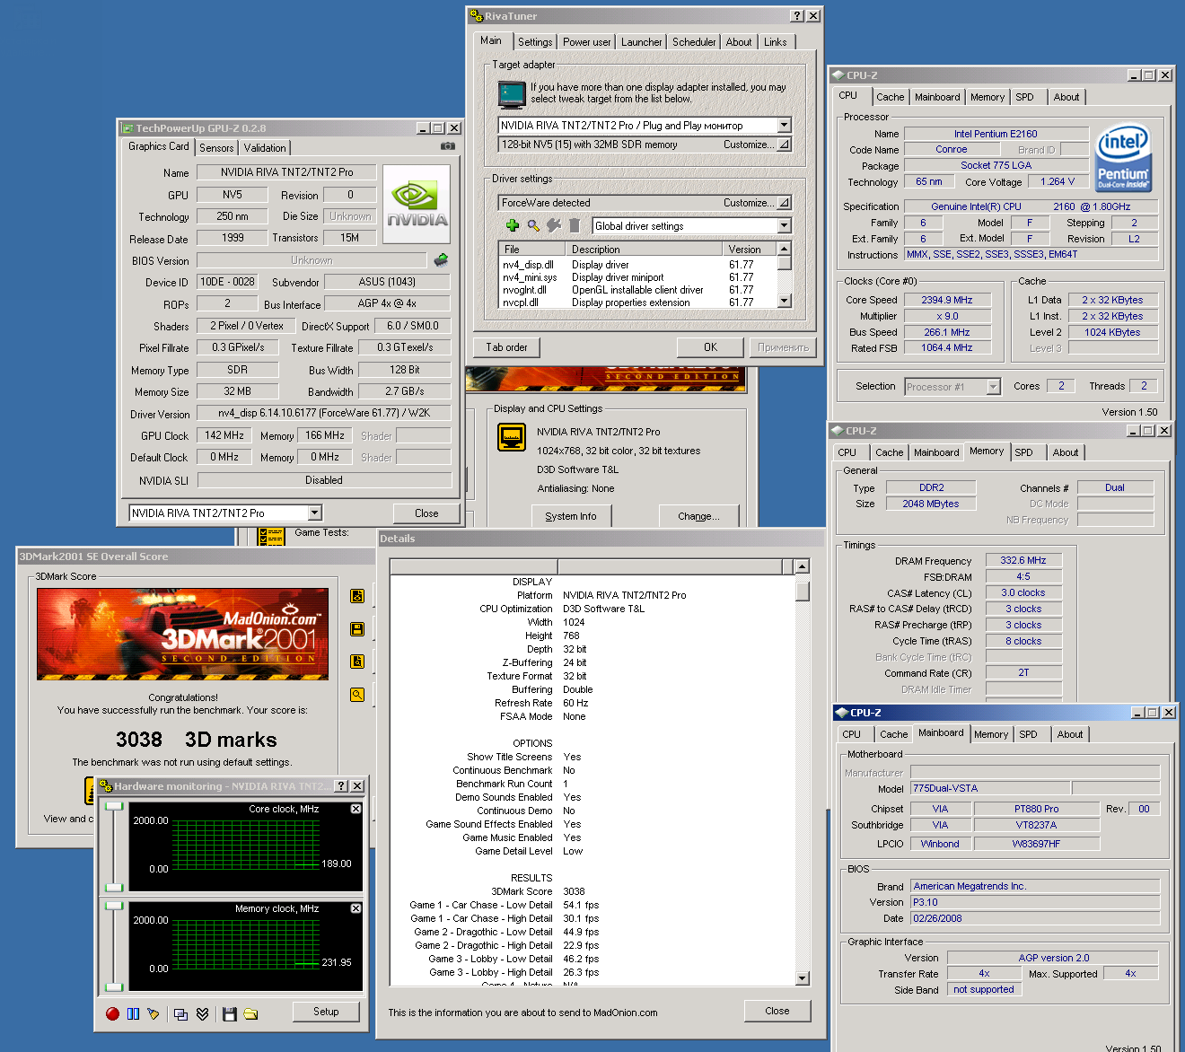Click the Tab order button in RivaTuner
The width and height of the screenshot is (1185, 1052).
[x=506, y=347]
